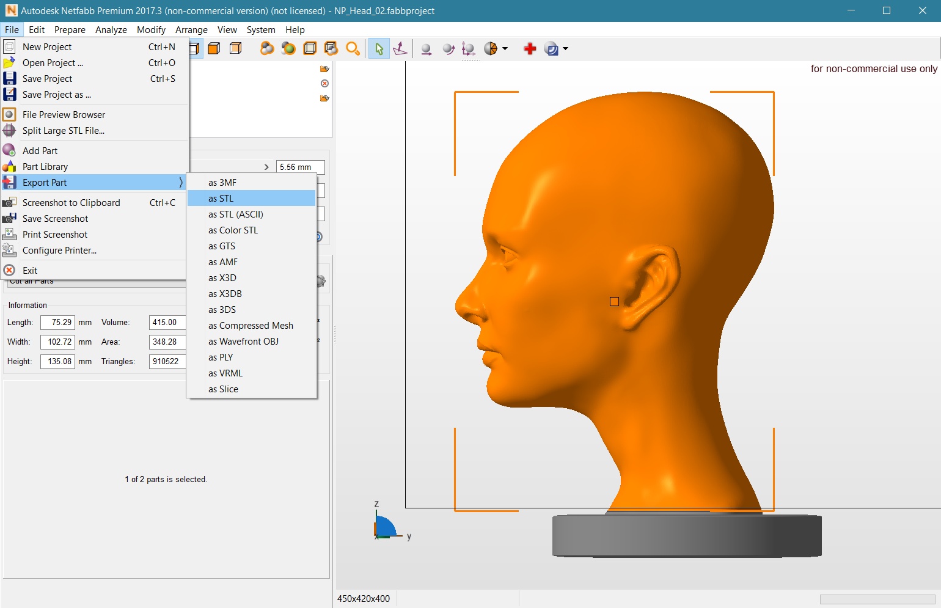Export part as AMF

pos(251,262)
